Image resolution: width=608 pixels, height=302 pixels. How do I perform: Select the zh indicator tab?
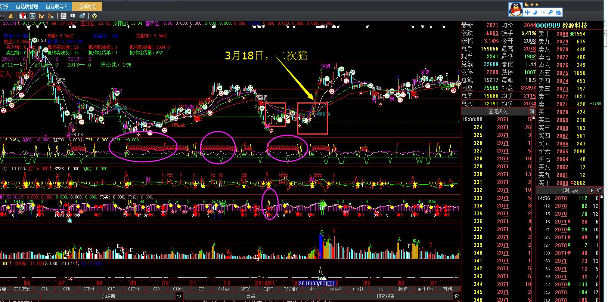tap(380, 289)
